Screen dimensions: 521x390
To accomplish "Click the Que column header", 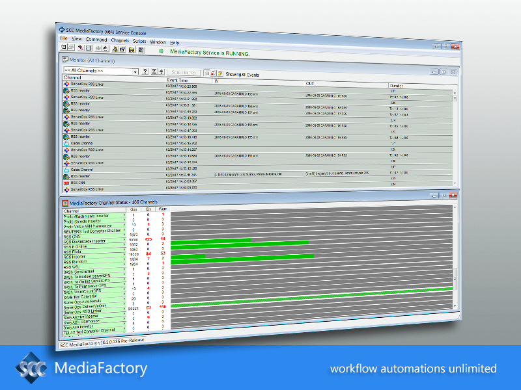I will coord(134,209).
